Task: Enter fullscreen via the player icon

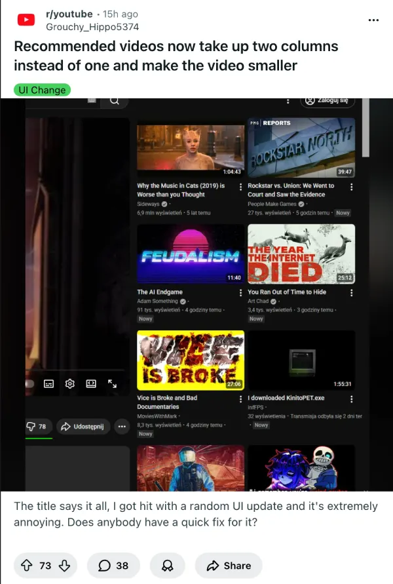Action: tap(112, 383)
